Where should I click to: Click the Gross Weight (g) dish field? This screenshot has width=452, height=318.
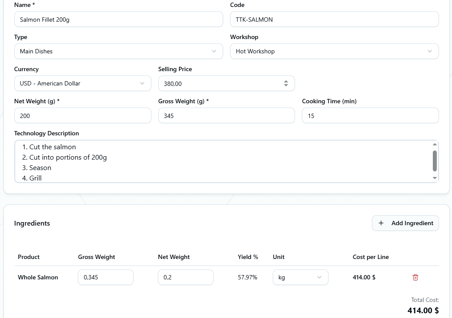(x=226, y=115)
